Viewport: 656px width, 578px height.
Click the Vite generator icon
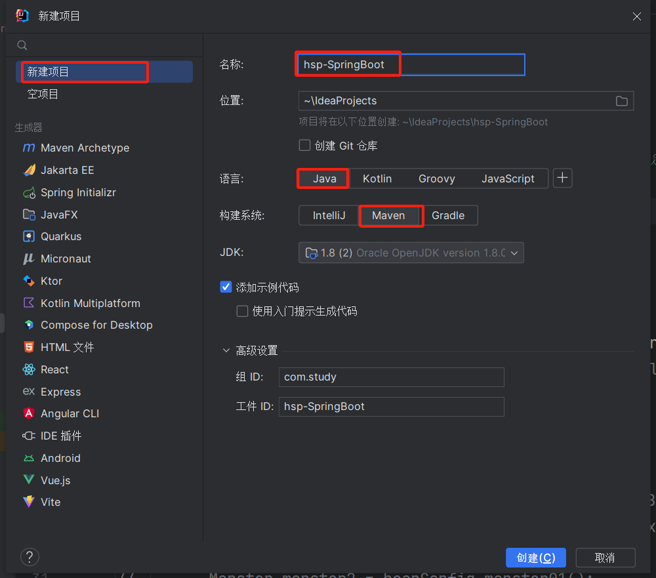click(x=28, y=501)
